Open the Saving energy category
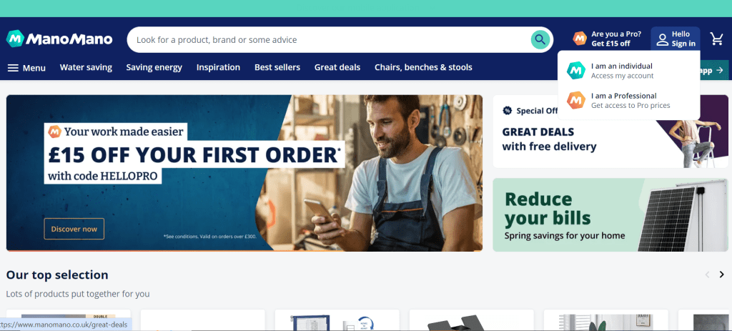 (154, 67)
